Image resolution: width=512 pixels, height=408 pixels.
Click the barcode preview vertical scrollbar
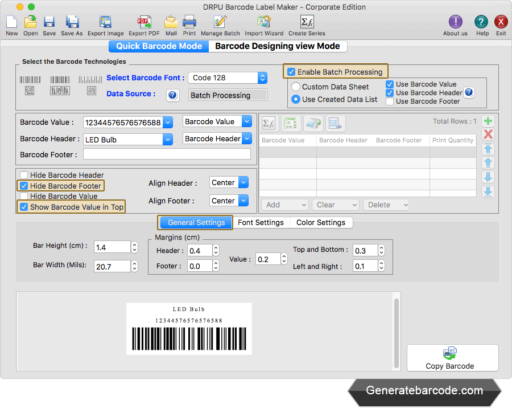397,333
